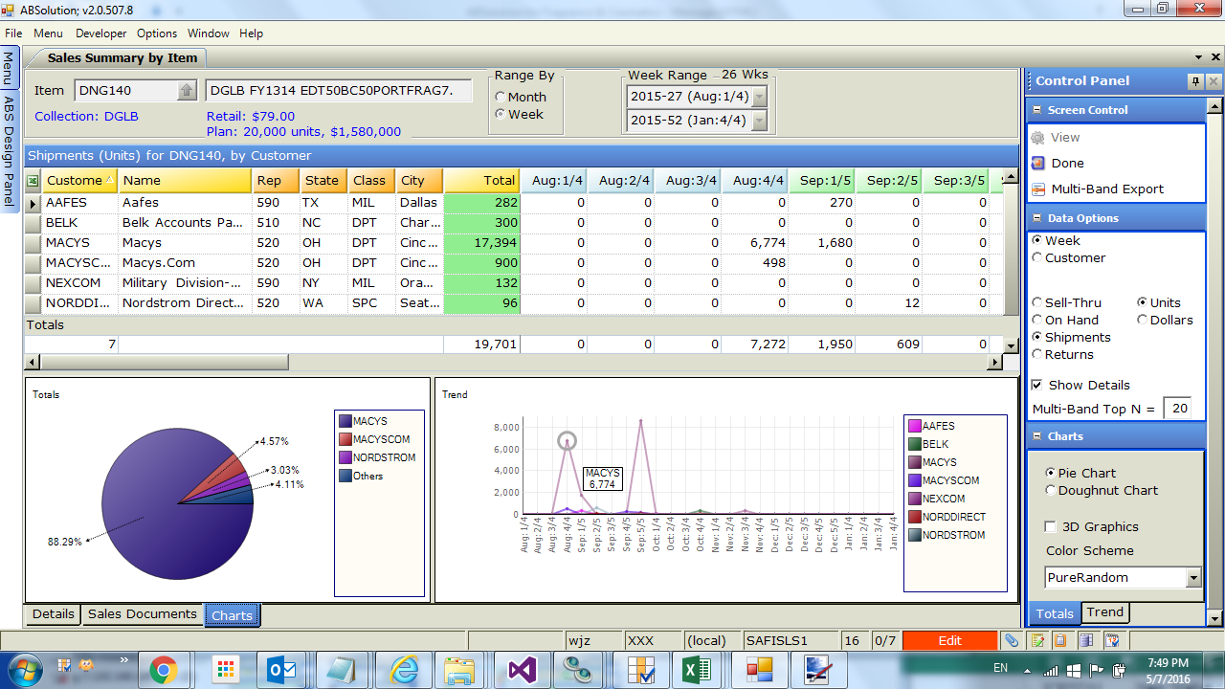Click the Rep column header
This screenshot has width=1225, height=689.
(x=276, y=180)
